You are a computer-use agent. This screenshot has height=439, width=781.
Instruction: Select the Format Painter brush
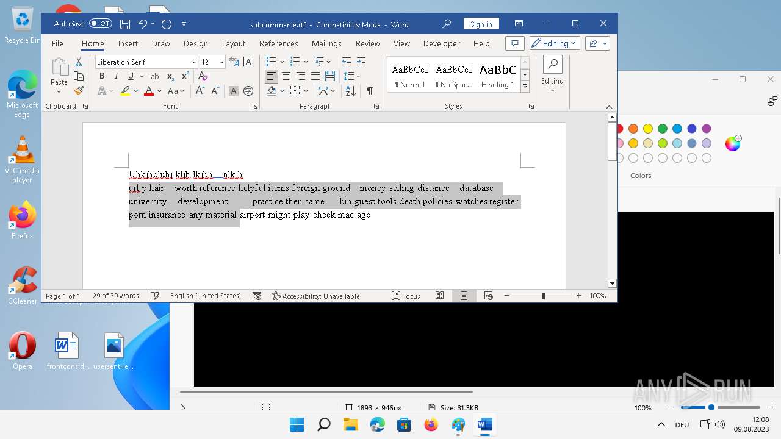pos(79,91)
